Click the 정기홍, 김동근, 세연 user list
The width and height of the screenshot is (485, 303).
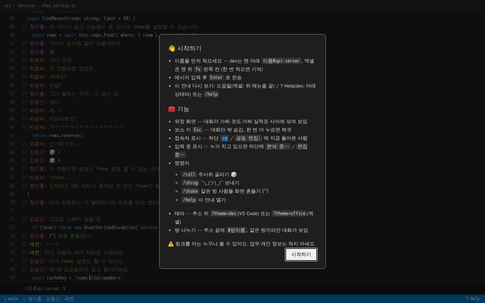(x=51, y=299)
